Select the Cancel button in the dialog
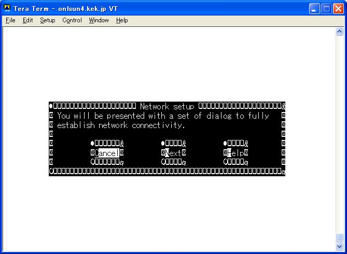 pyautogui.click(x=107, y=153)
